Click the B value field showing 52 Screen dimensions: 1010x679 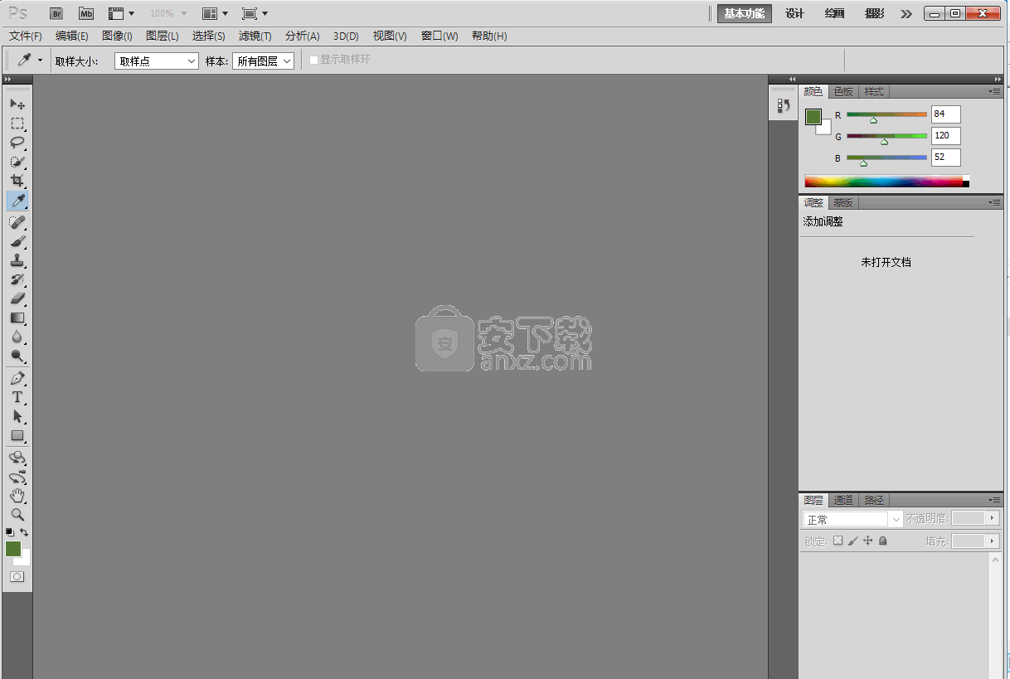[x=945, y=157]
